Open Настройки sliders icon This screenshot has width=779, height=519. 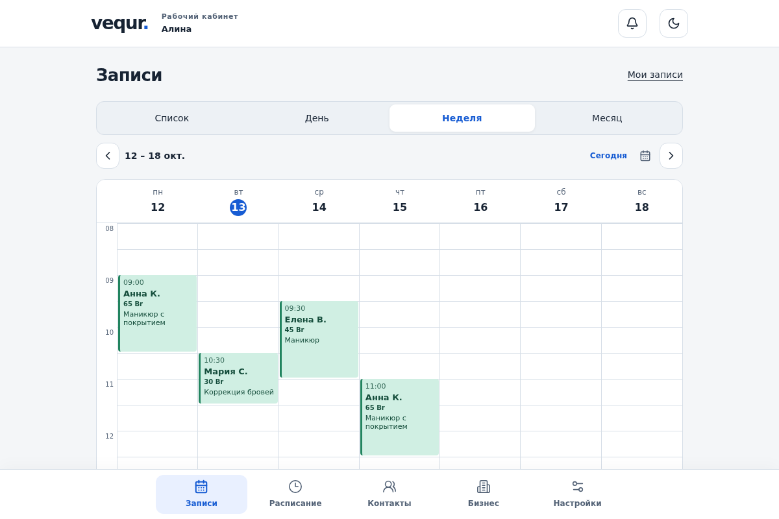coord(578,487)
